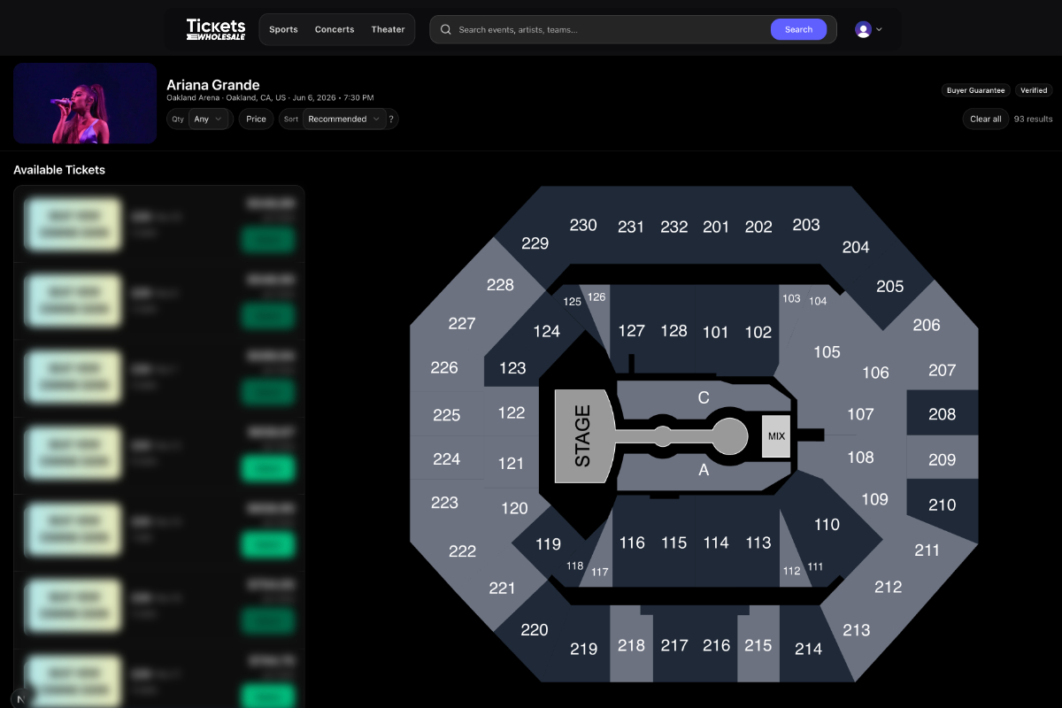Select the MIX booth on map

[x=776, y=436]
